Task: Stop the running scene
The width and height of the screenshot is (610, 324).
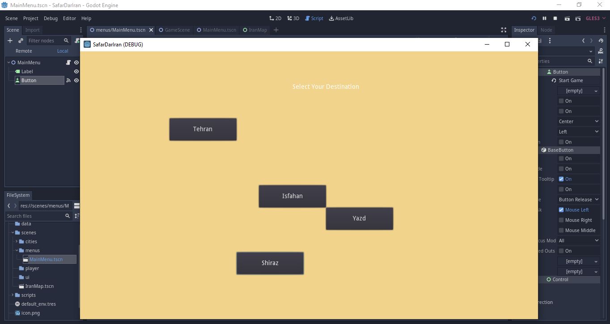Action: point(555,18)
